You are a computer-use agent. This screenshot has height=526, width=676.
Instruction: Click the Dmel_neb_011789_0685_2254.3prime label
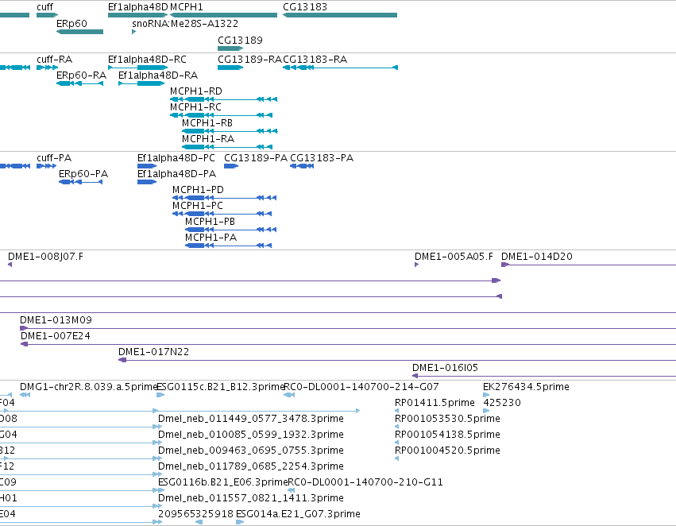pyautogui.click(x=251, y=466)
